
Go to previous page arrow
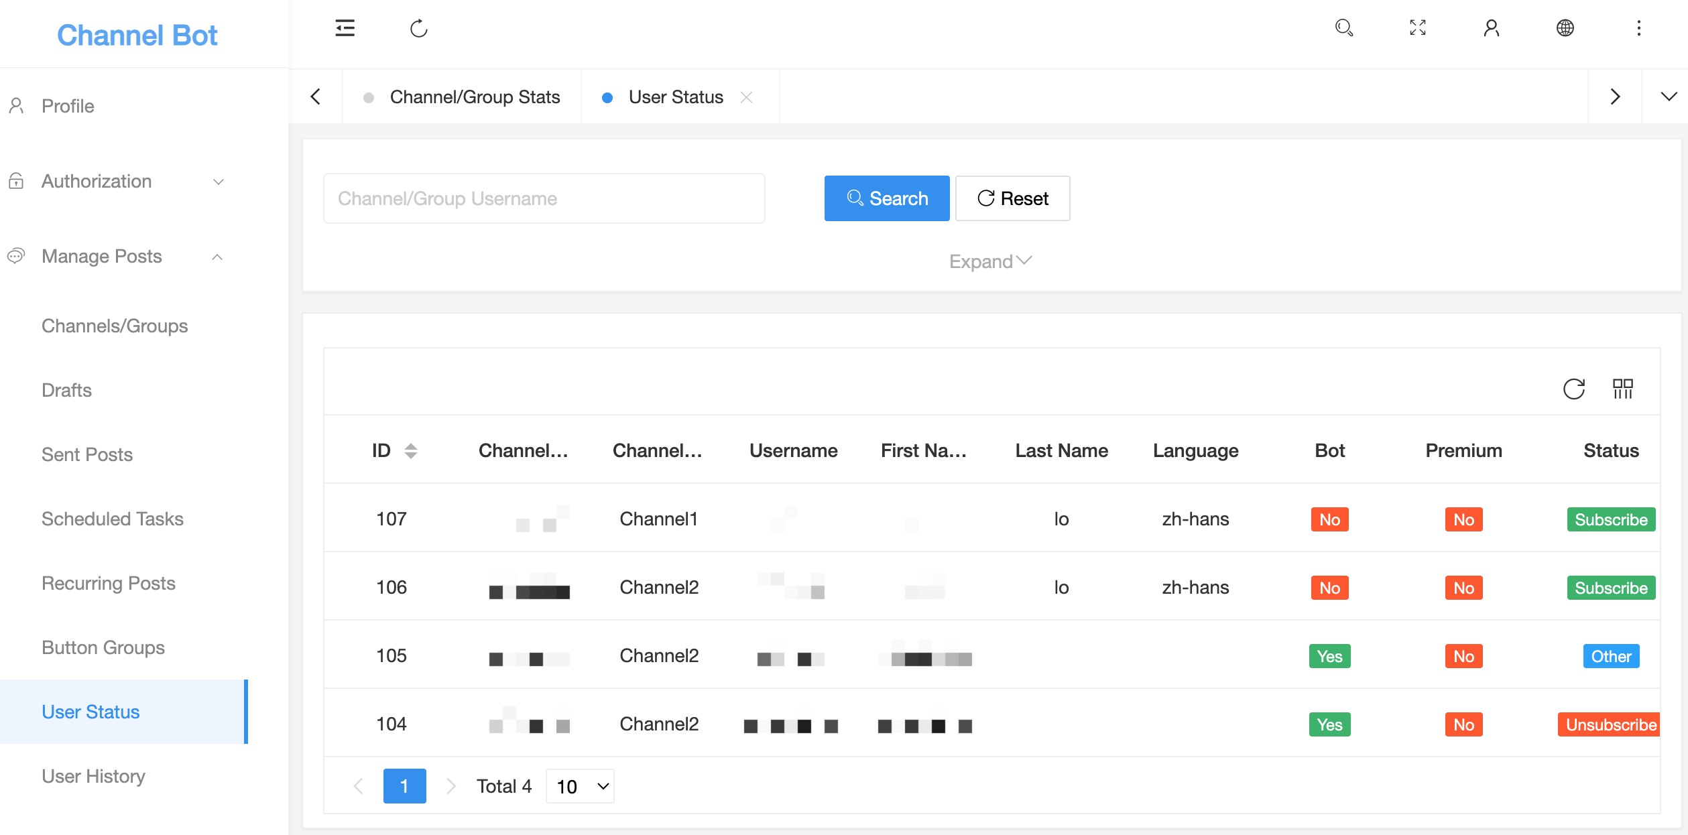358,786
